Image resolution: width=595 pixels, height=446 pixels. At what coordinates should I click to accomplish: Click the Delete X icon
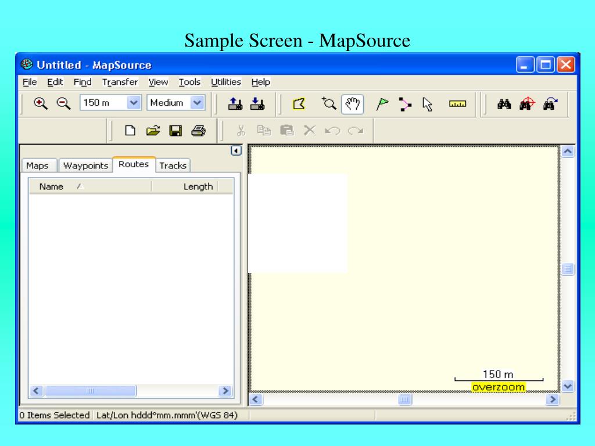(x=310, y=131)
